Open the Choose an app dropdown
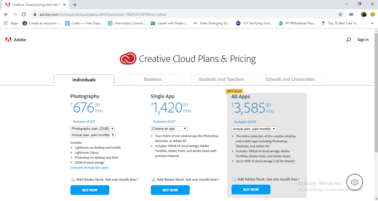 click(169, 128)
